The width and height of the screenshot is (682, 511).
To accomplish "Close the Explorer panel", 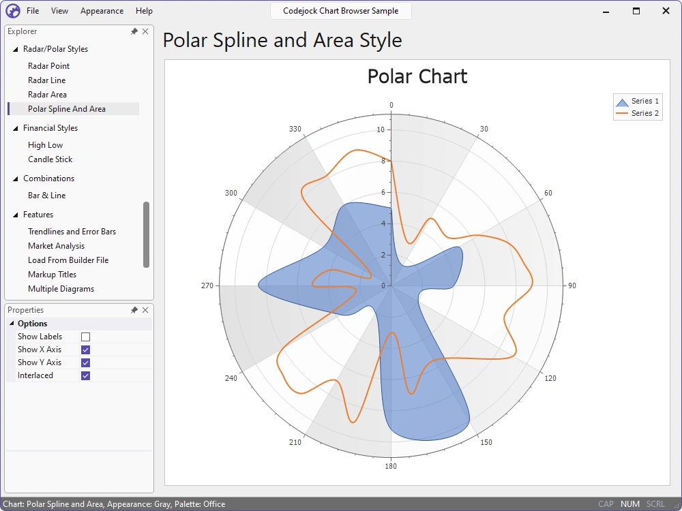I will (145, 31).
